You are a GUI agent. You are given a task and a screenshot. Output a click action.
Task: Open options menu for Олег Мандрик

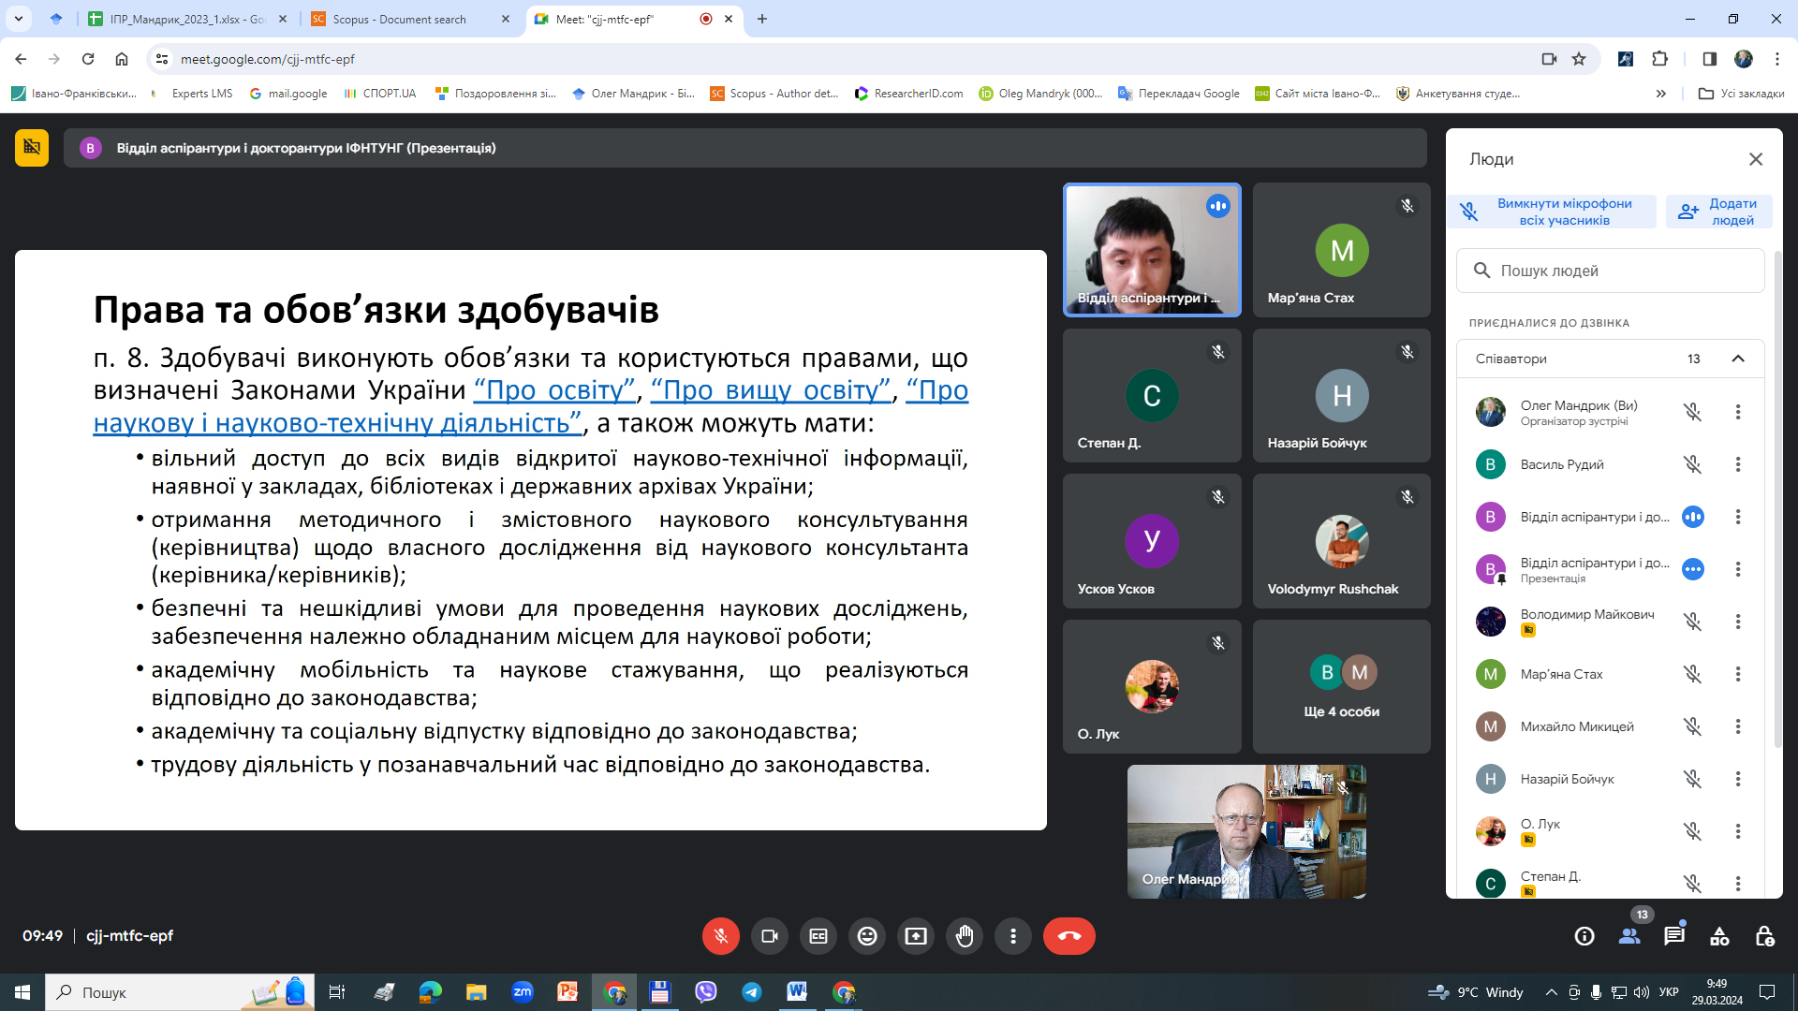pyautogui.click(x=1738, y=412)
